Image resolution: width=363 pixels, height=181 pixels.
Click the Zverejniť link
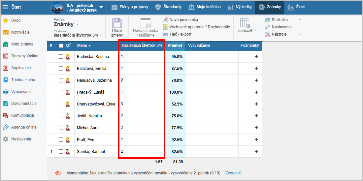233,173
